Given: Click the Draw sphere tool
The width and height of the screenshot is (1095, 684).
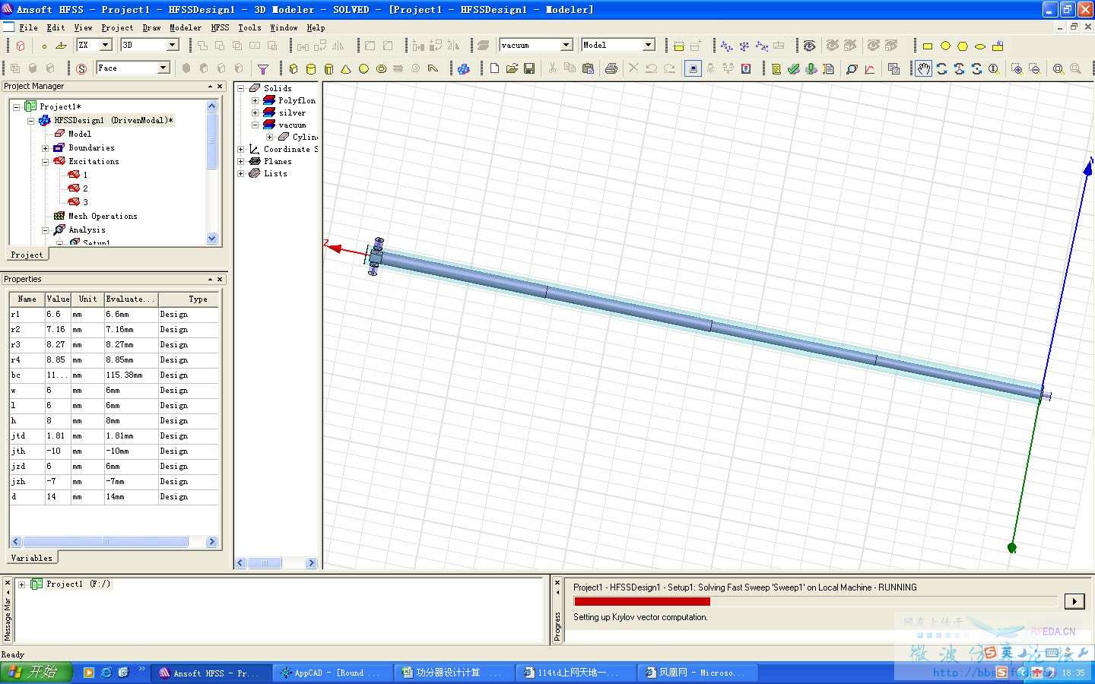Looking at the screenshot, I should pos(363,68).
